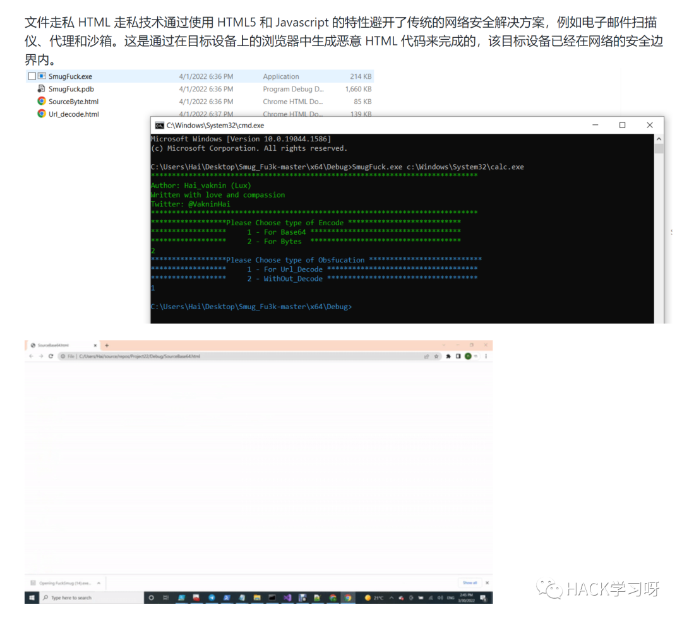
Task: Maximize the cmd.exe window
Action: click(623, 125)
